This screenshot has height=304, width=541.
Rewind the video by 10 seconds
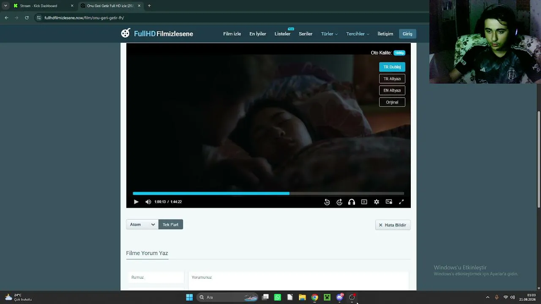[x=327, y=202]
